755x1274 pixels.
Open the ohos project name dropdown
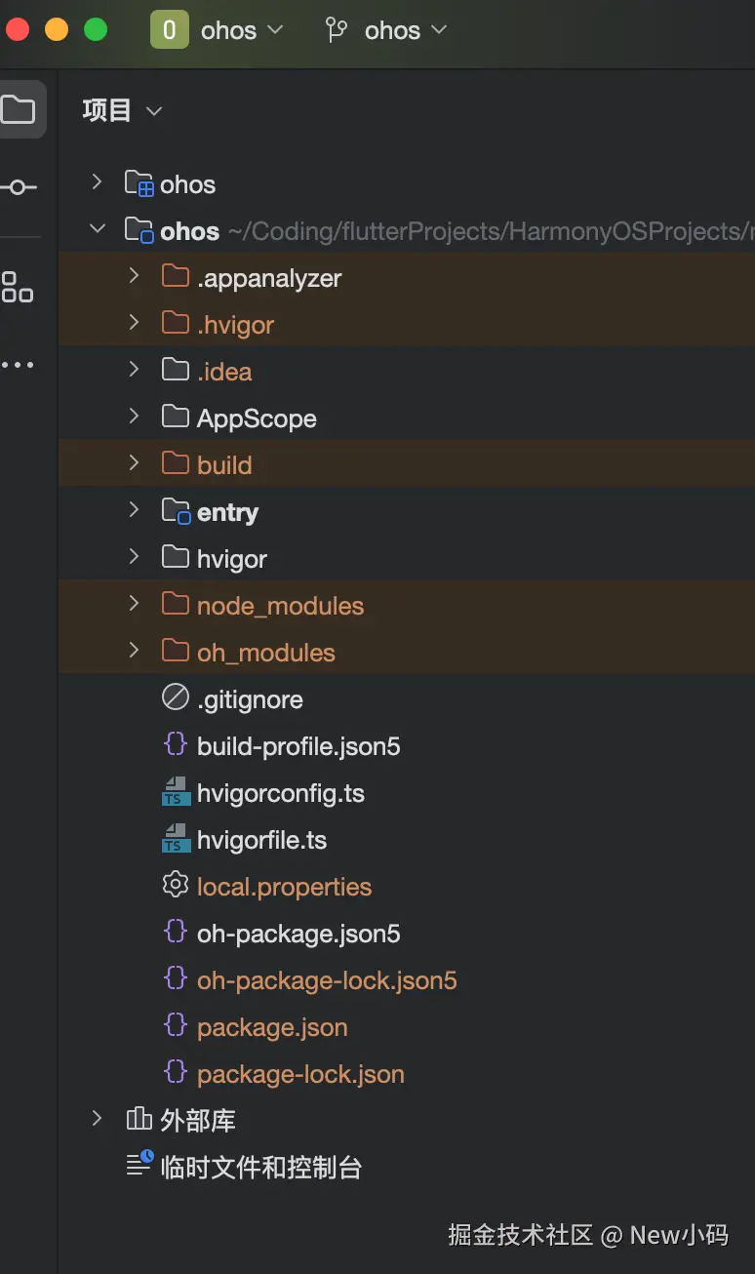click(x=242, y=30)
